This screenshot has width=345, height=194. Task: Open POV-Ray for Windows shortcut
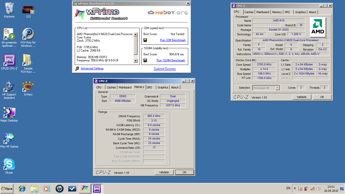pyautogui.click(x=28, y=38)
